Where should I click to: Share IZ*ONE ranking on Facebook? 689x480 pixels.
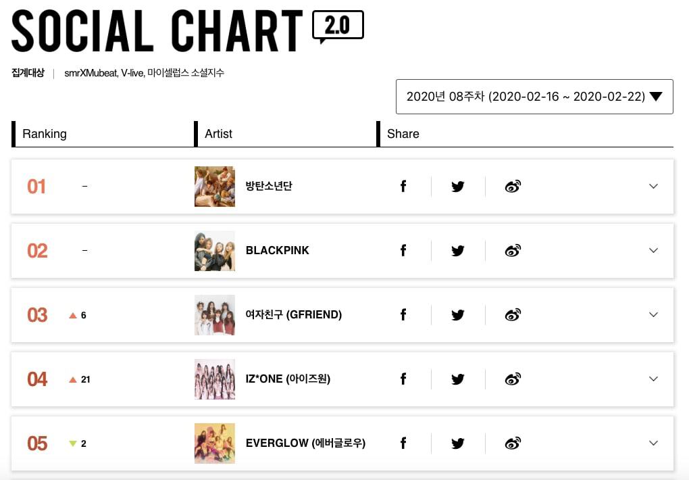point(403,379)
